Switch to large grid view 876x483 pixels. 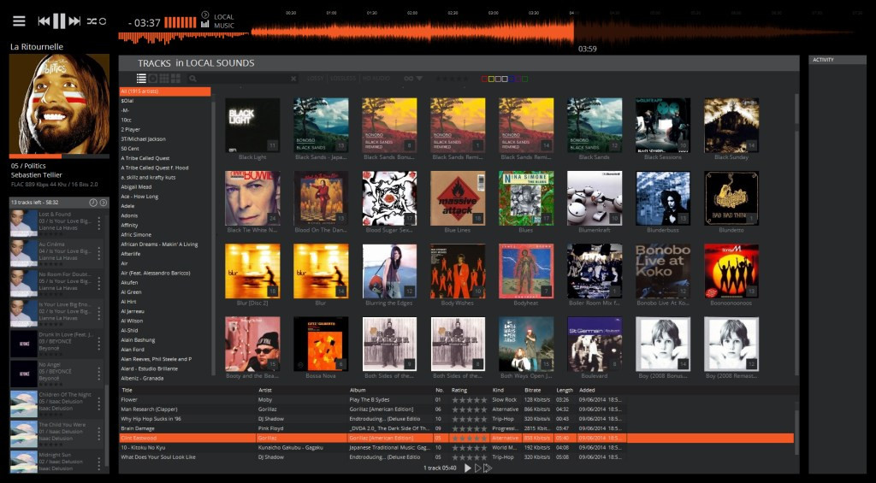coord(176,79)
